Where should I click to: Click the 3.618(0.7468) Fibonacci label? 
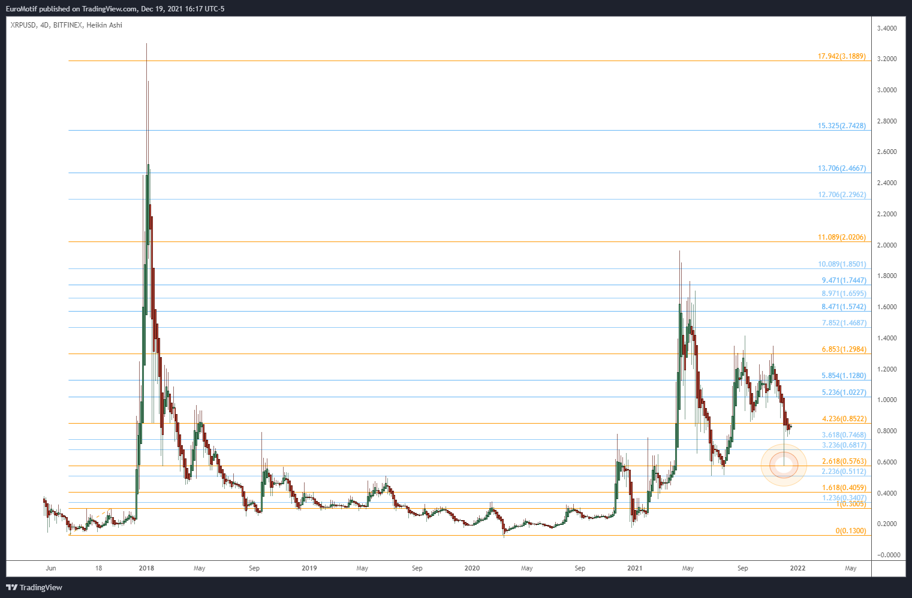pos(844,435)
